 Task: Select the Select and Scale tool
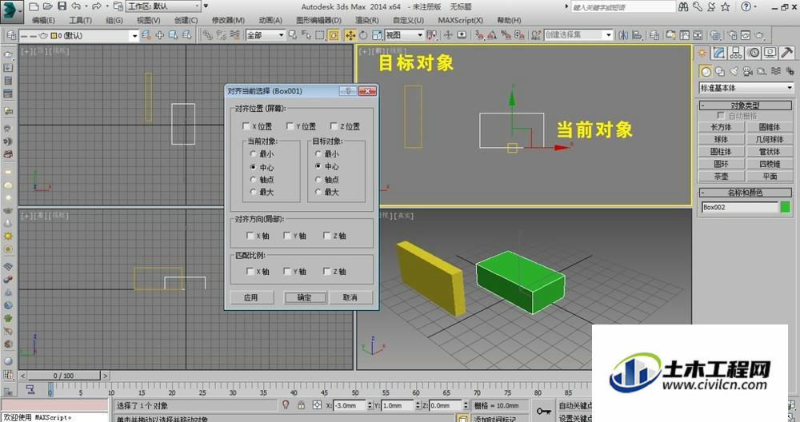[x=377, y=35]
